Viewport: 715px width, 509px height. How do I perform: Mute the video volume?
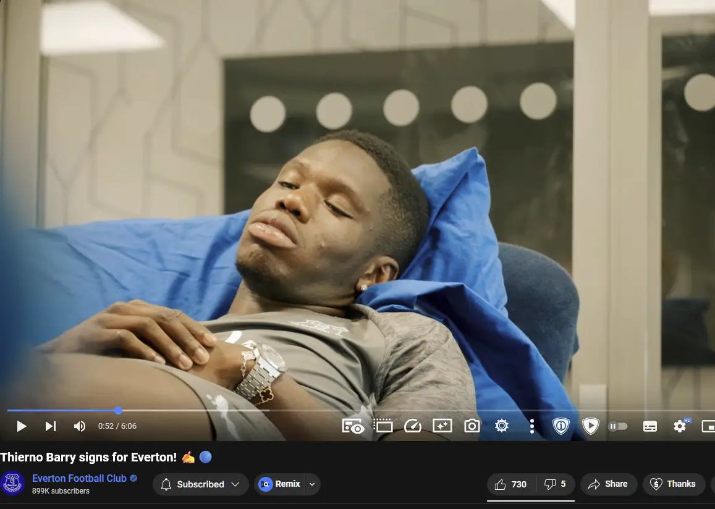tap(80, 426)
